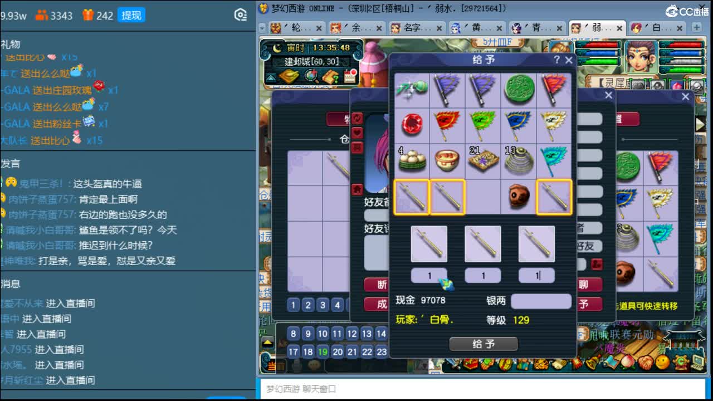
Task: Click the character portrait at top right
Action: (x=641, y=56)
